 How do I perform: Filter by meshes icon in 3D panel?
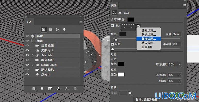[50, 30]
